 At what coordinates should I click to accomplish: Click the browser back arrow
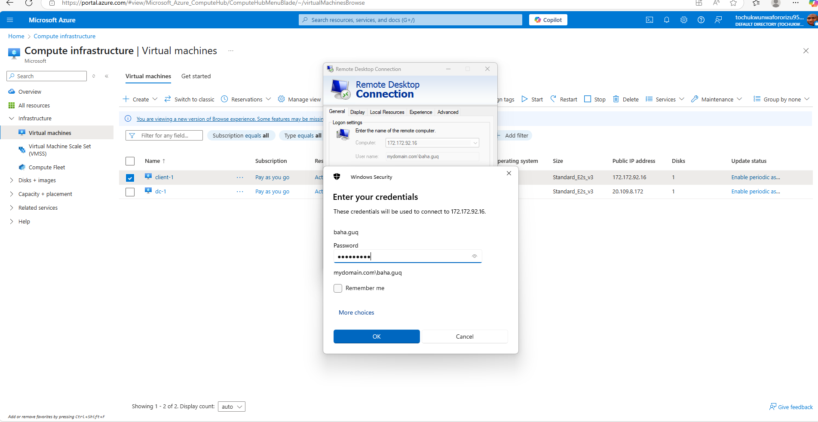[9, 3]
